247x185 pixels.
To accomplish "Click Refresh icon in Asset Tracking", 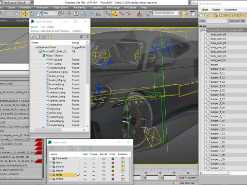I will [32, 37].
